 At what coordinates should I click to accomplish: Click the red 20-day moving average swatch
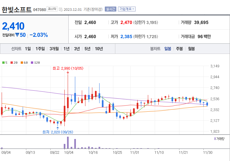11,63
